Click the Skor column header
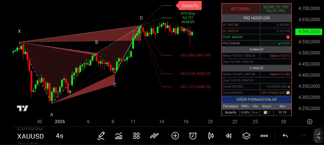This screenshot has width=324, height=145. pyautogui.click(x=282, y=106)
